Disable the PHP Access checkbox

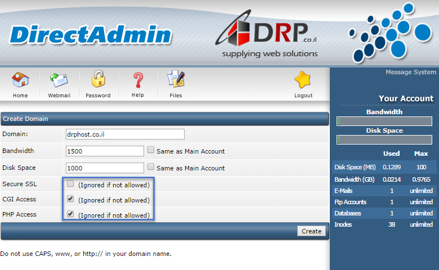[x=70, y=214]
